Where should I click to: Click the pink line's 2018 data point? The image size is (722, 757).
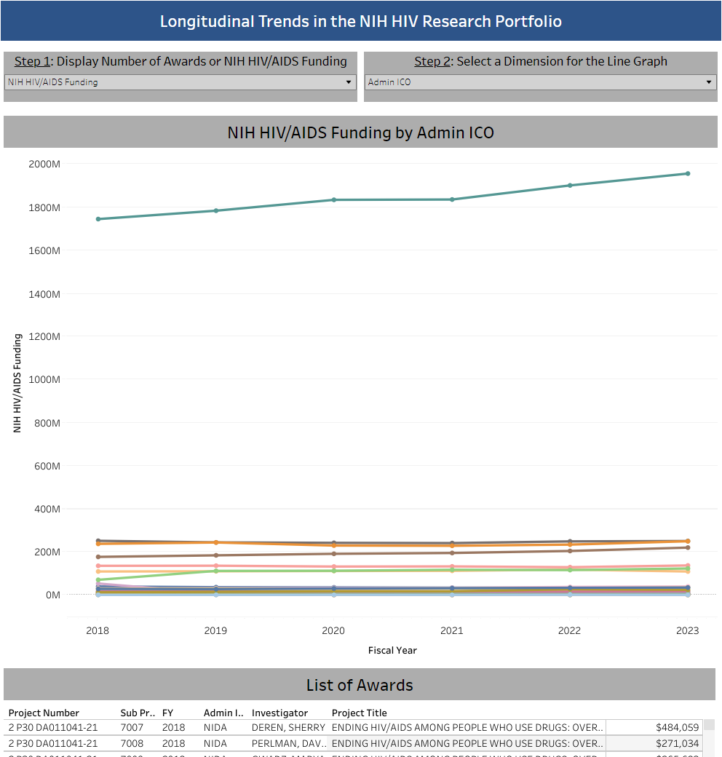[x=98, y=566]
